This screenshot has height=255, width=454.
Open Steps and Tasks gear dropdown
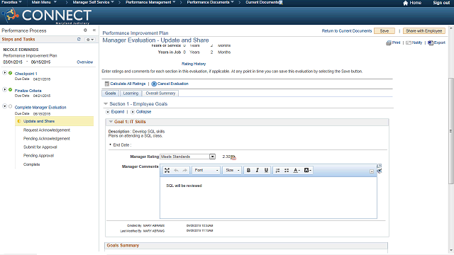click(x=89, y=40)
